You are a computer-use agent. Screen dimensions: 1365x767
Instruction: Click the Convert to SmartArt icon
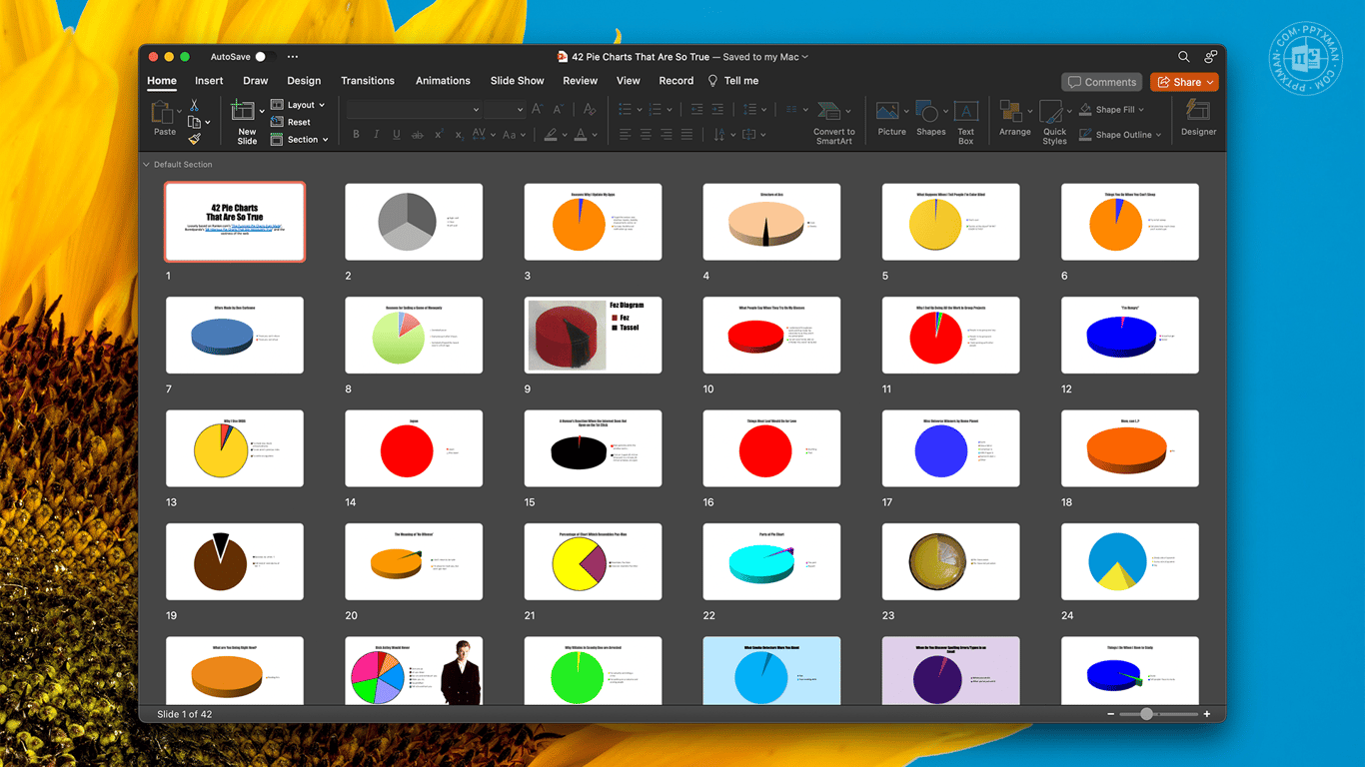coord(829,111)
